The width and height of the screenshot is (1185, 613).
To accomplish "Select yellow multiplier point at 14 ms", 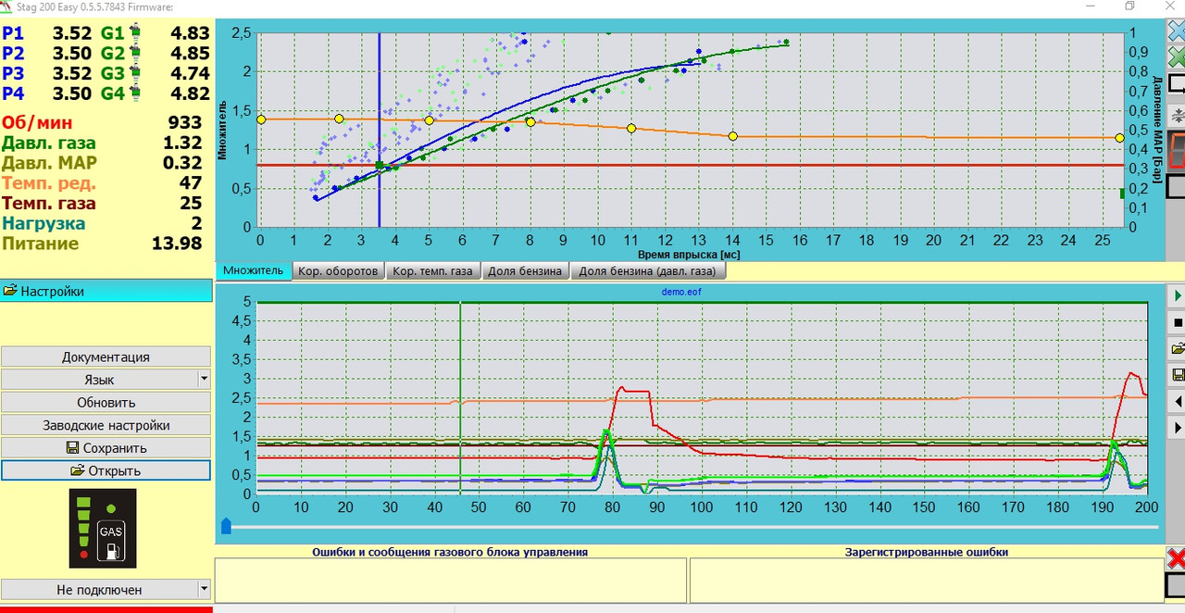I will [732, 136].
